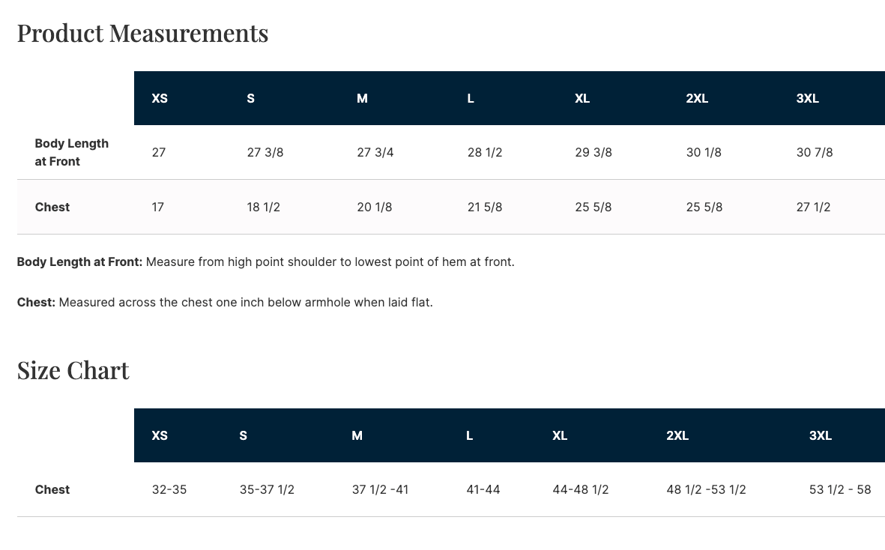This screenshot has height=550, width=885.
Task: Click the M header in the Size Chart table
Action: pyautogui.click(x=357, y=435)
